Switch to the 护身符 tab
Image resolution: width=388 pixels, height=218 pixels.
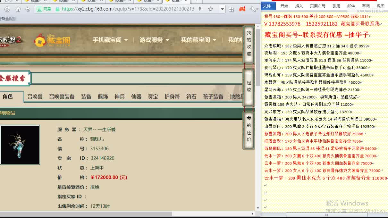(172, 96)
